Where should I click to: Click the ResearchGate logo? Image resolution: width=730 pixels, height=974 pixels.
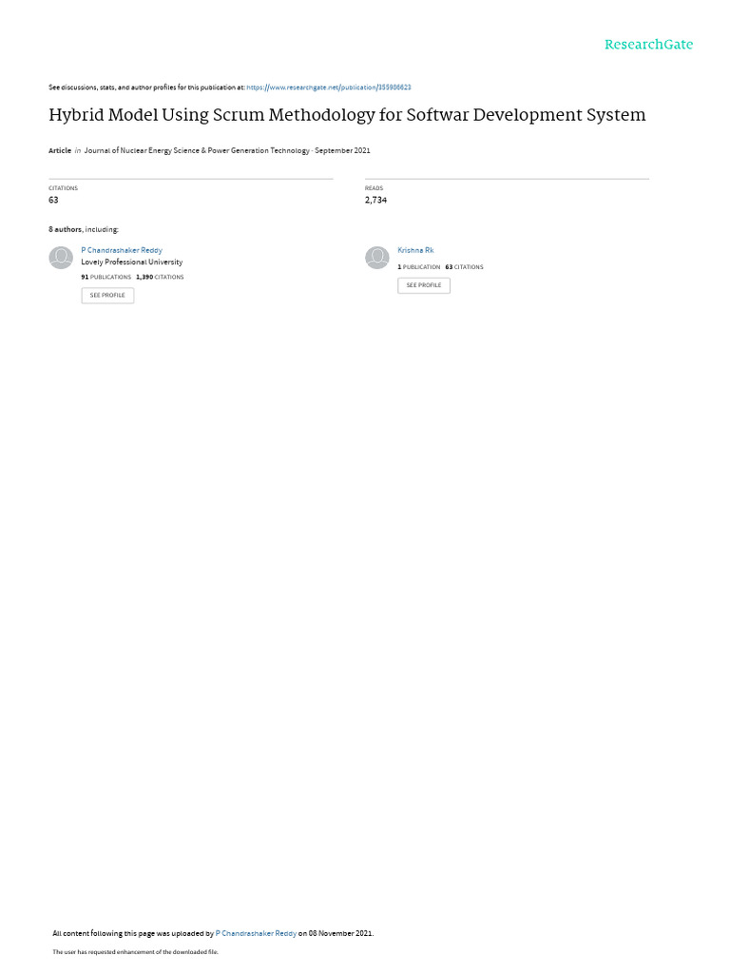click(x=648, y=45)
